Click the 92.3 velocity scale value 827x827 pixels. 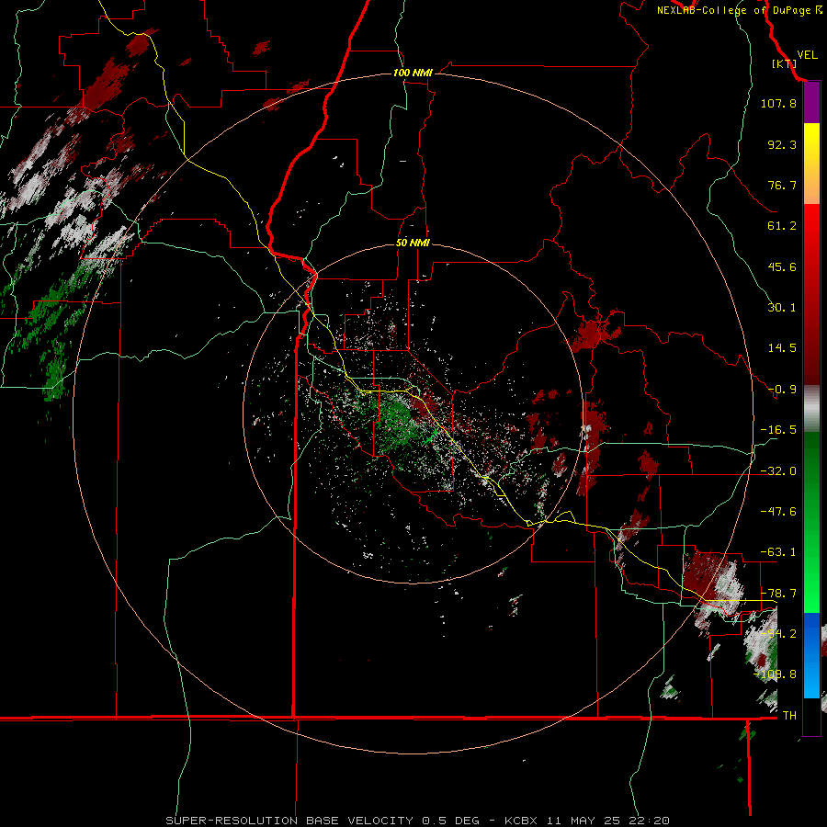(x=782, y=144)
